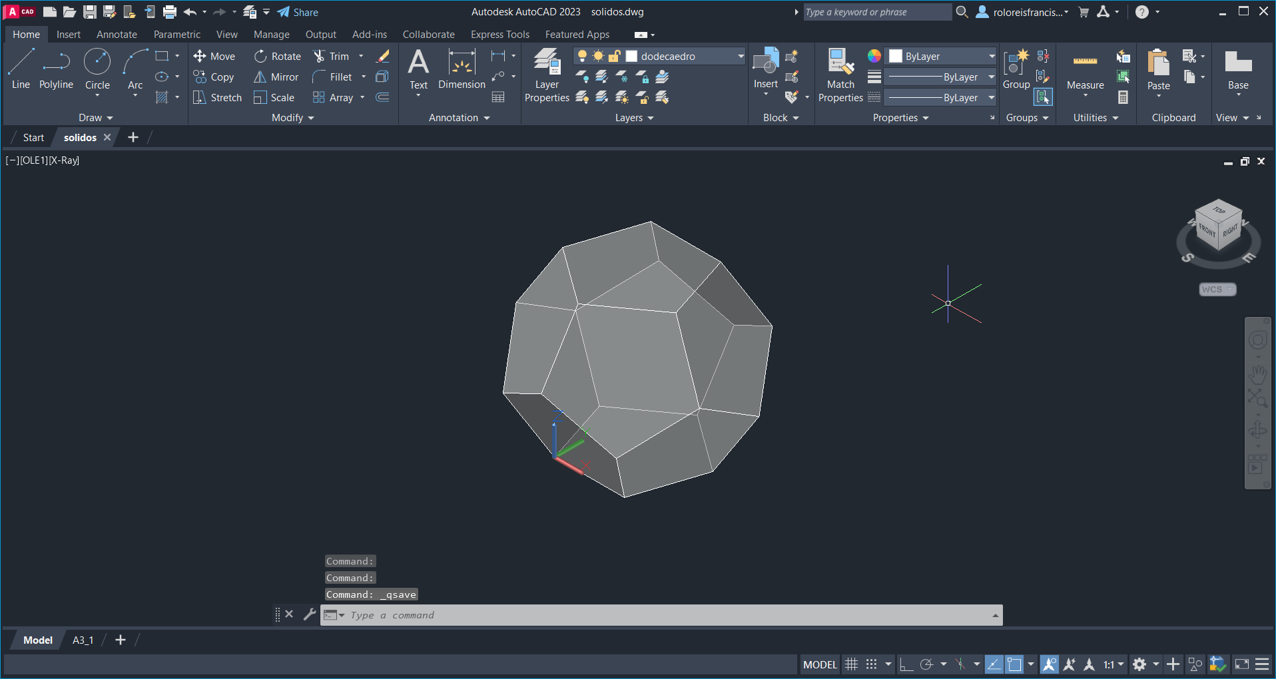
Task: Switch to the A3_1 layout tab
Action: tap(83, 640)
